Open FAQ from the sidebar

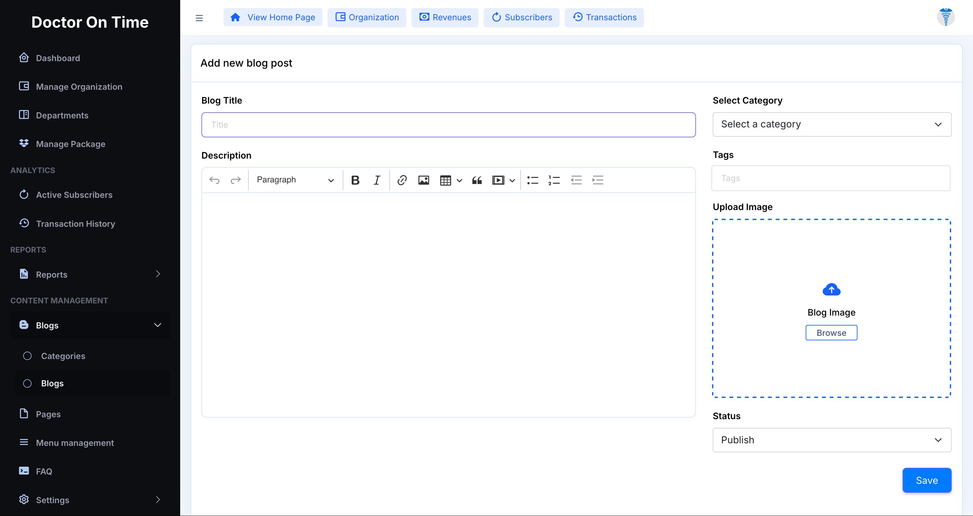coord(44,471)
